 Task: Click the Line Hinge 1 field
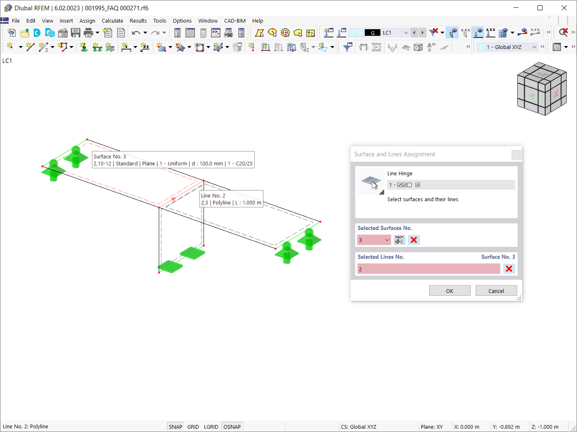coord(451,185)
